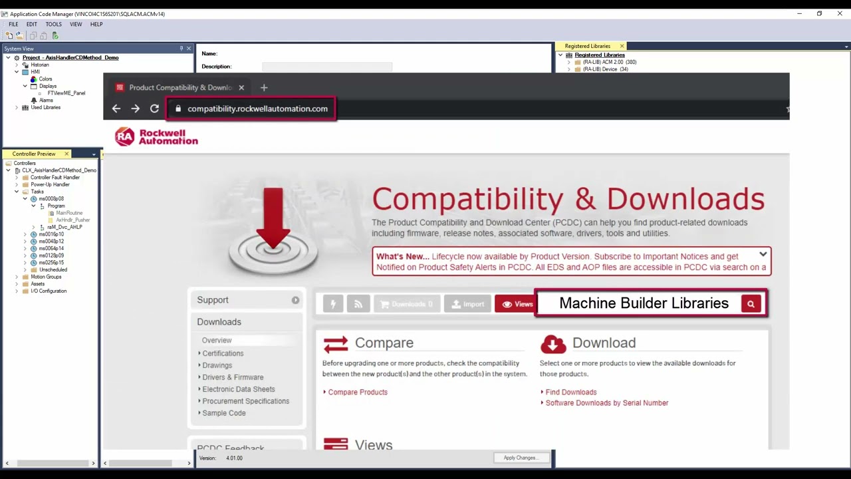Click the Rockwell Automation logo
This screenshot has height=479, width=851.
(156, 136)
